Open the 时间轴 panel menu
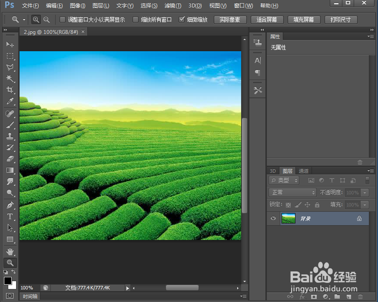 pos(243,296)
